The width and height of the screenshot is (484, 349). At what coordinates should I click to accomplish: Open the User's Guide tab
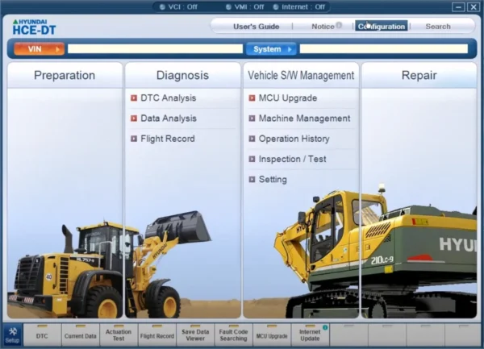[x=257, y=27]
